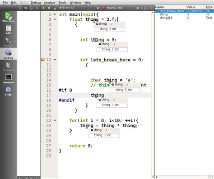Switch to Edit mode in sidebar

[8, 30]
